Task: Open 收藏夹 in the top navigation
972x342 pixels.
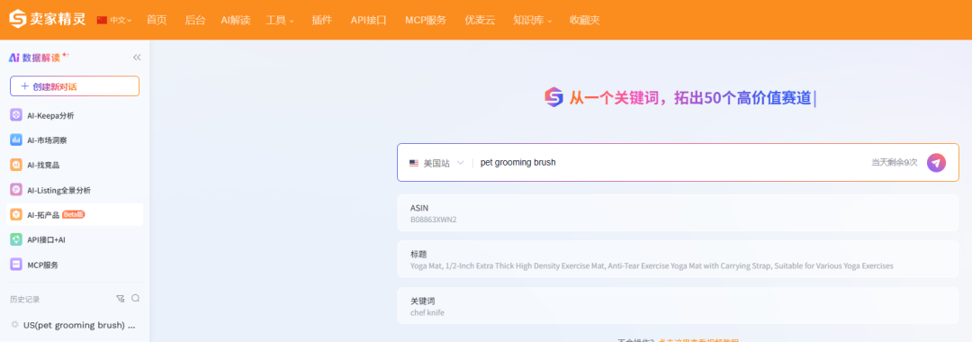Action: [x=585, y=20]
